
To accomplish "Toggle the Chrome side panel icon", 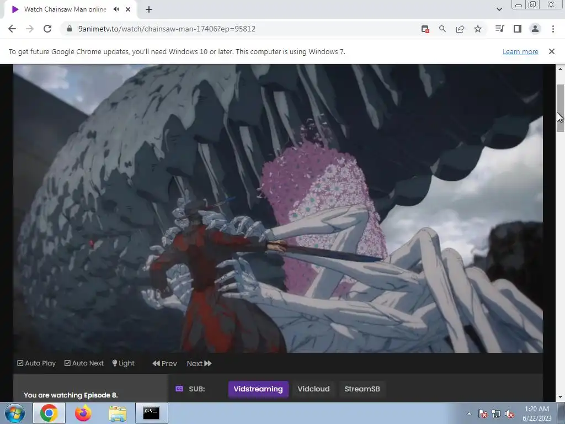I will 518,29.
